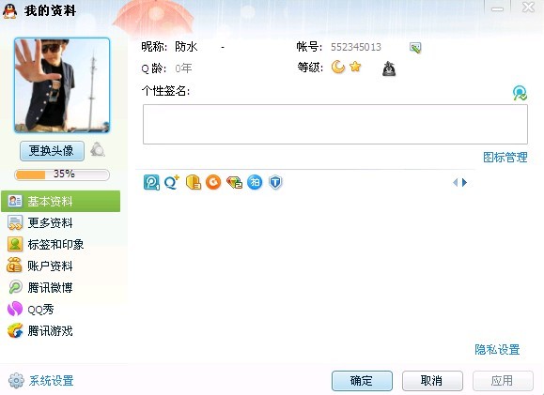
Task: Click the blue shield T security icon
Action: (275, 182)
